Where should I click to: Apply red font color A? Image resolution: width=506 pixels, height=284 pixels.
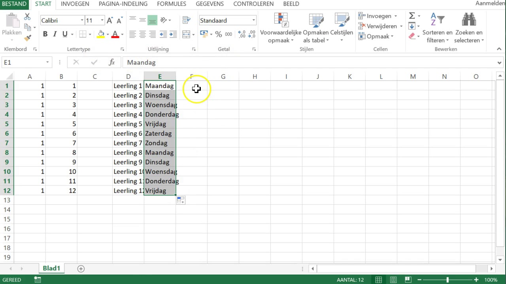click(x=115, y=34)
